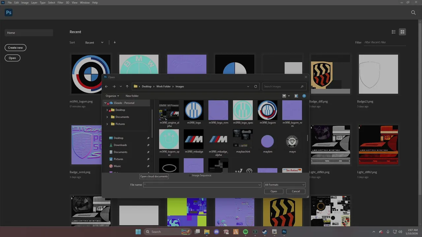Screen dimensions: 422x237
Task: Expand the Pictures folder under SSeade
Action: tap(107, 124)
